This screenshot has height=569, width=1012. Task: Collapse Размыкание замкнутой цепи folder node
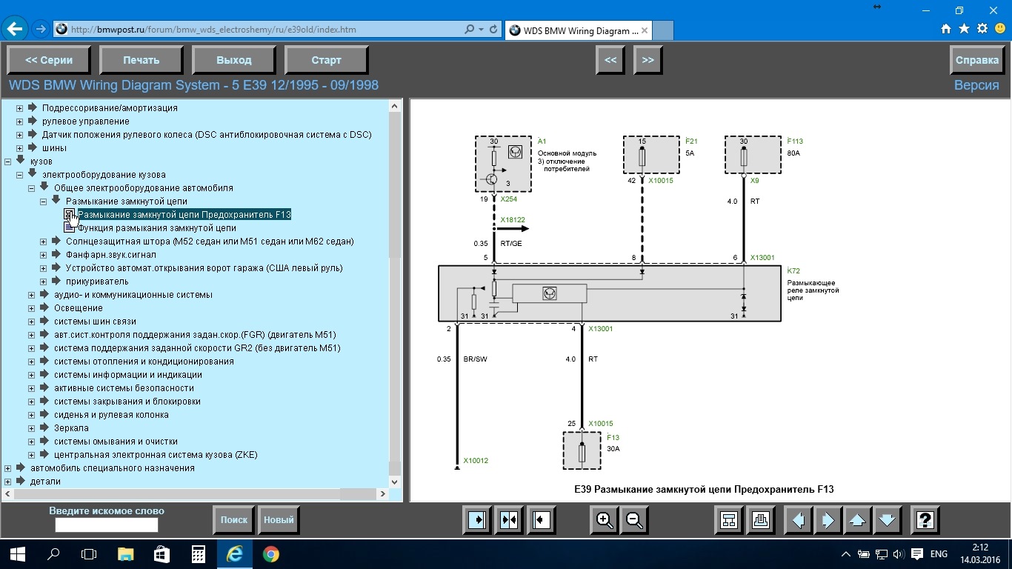coord(44,202)
